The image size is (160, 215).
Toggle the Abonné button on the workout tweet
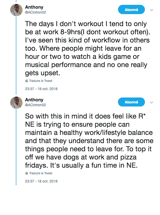point(131,10)
